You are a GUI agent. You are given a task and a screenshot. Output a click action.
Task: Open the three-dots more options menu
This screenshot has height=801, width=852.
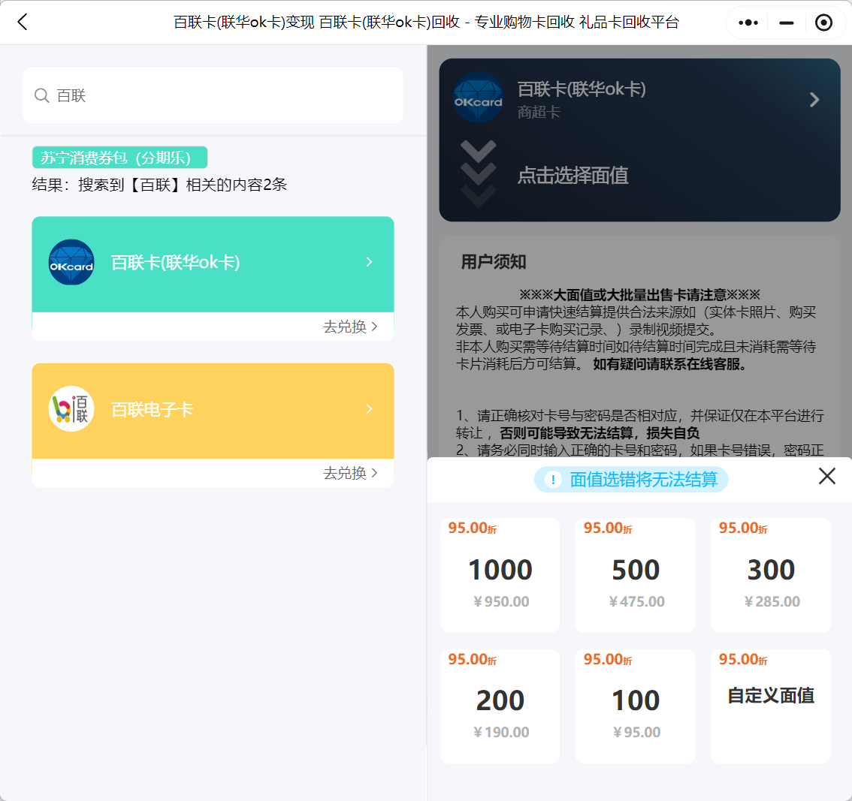tap(748, 23)
